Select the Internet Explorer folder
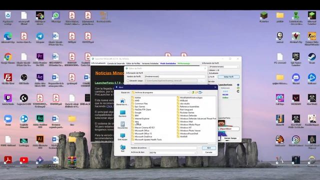320x180 pixels. [x=140, y=118]
